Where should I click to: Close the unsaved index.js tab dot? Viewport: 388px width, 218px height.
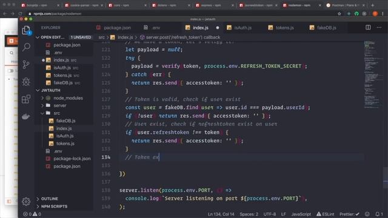(x=218, y=28)
